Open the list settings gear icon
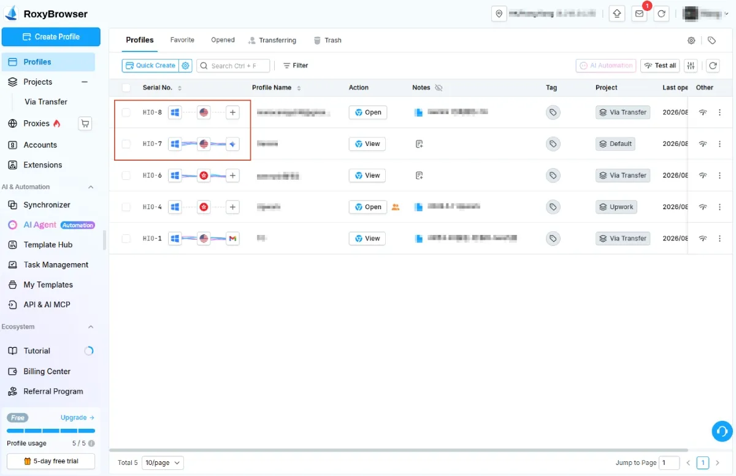The image size is (736, 476). click(x=691, y=40)
